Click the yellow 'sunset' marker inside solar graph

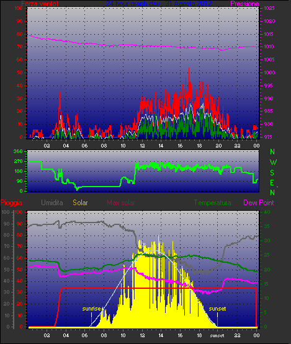pos(217,309)
